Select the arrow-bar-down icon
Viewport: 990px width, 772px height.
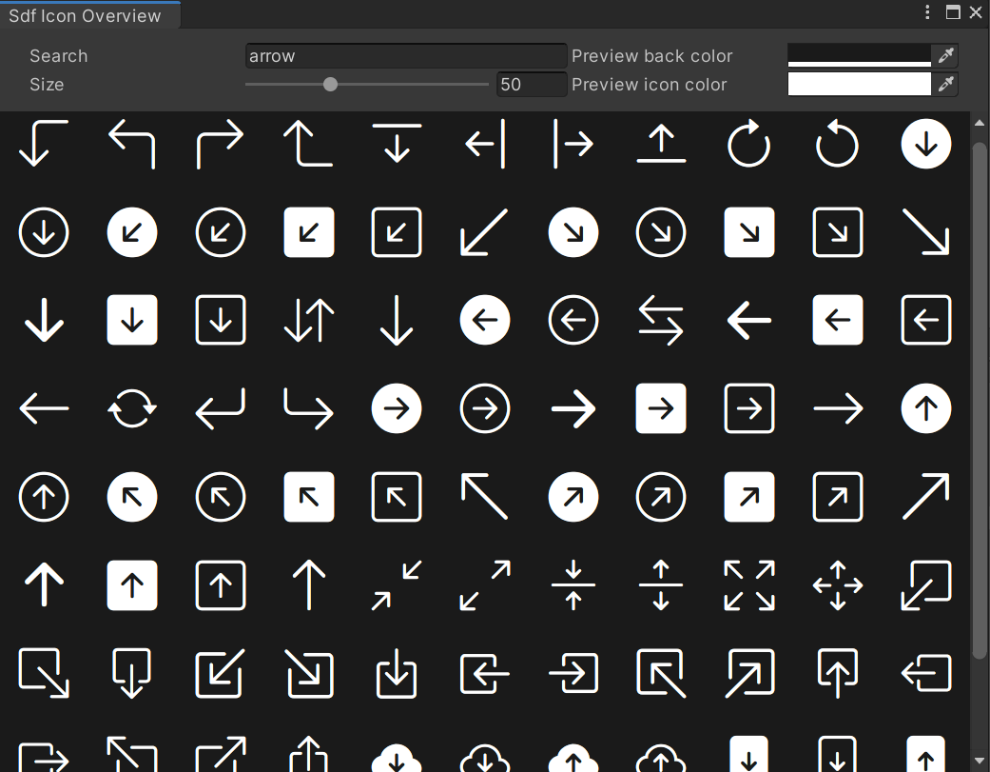pyautogui.click(x=397, y=144)
